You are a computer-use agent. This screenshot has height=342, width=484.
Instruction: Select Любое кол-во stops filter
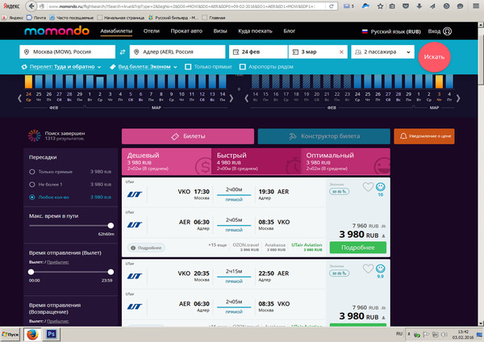click(x=32, y=197)
